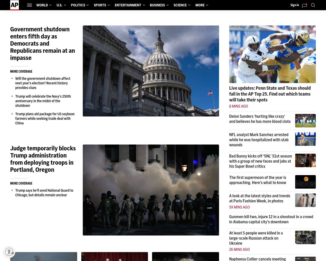326x261 pixels.
Task: Click the Sign in link
Action: click(295, 5)
